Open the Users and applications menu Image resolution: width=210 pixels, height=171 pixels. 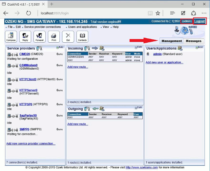[x=82, y=27]
